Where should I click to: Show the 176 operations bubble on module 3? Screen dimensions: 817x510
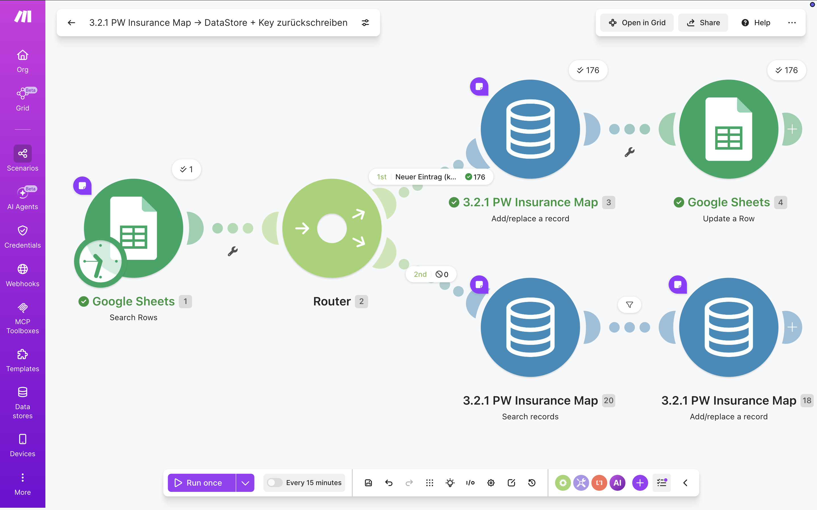pyautogui.click(x=588, y=70)
